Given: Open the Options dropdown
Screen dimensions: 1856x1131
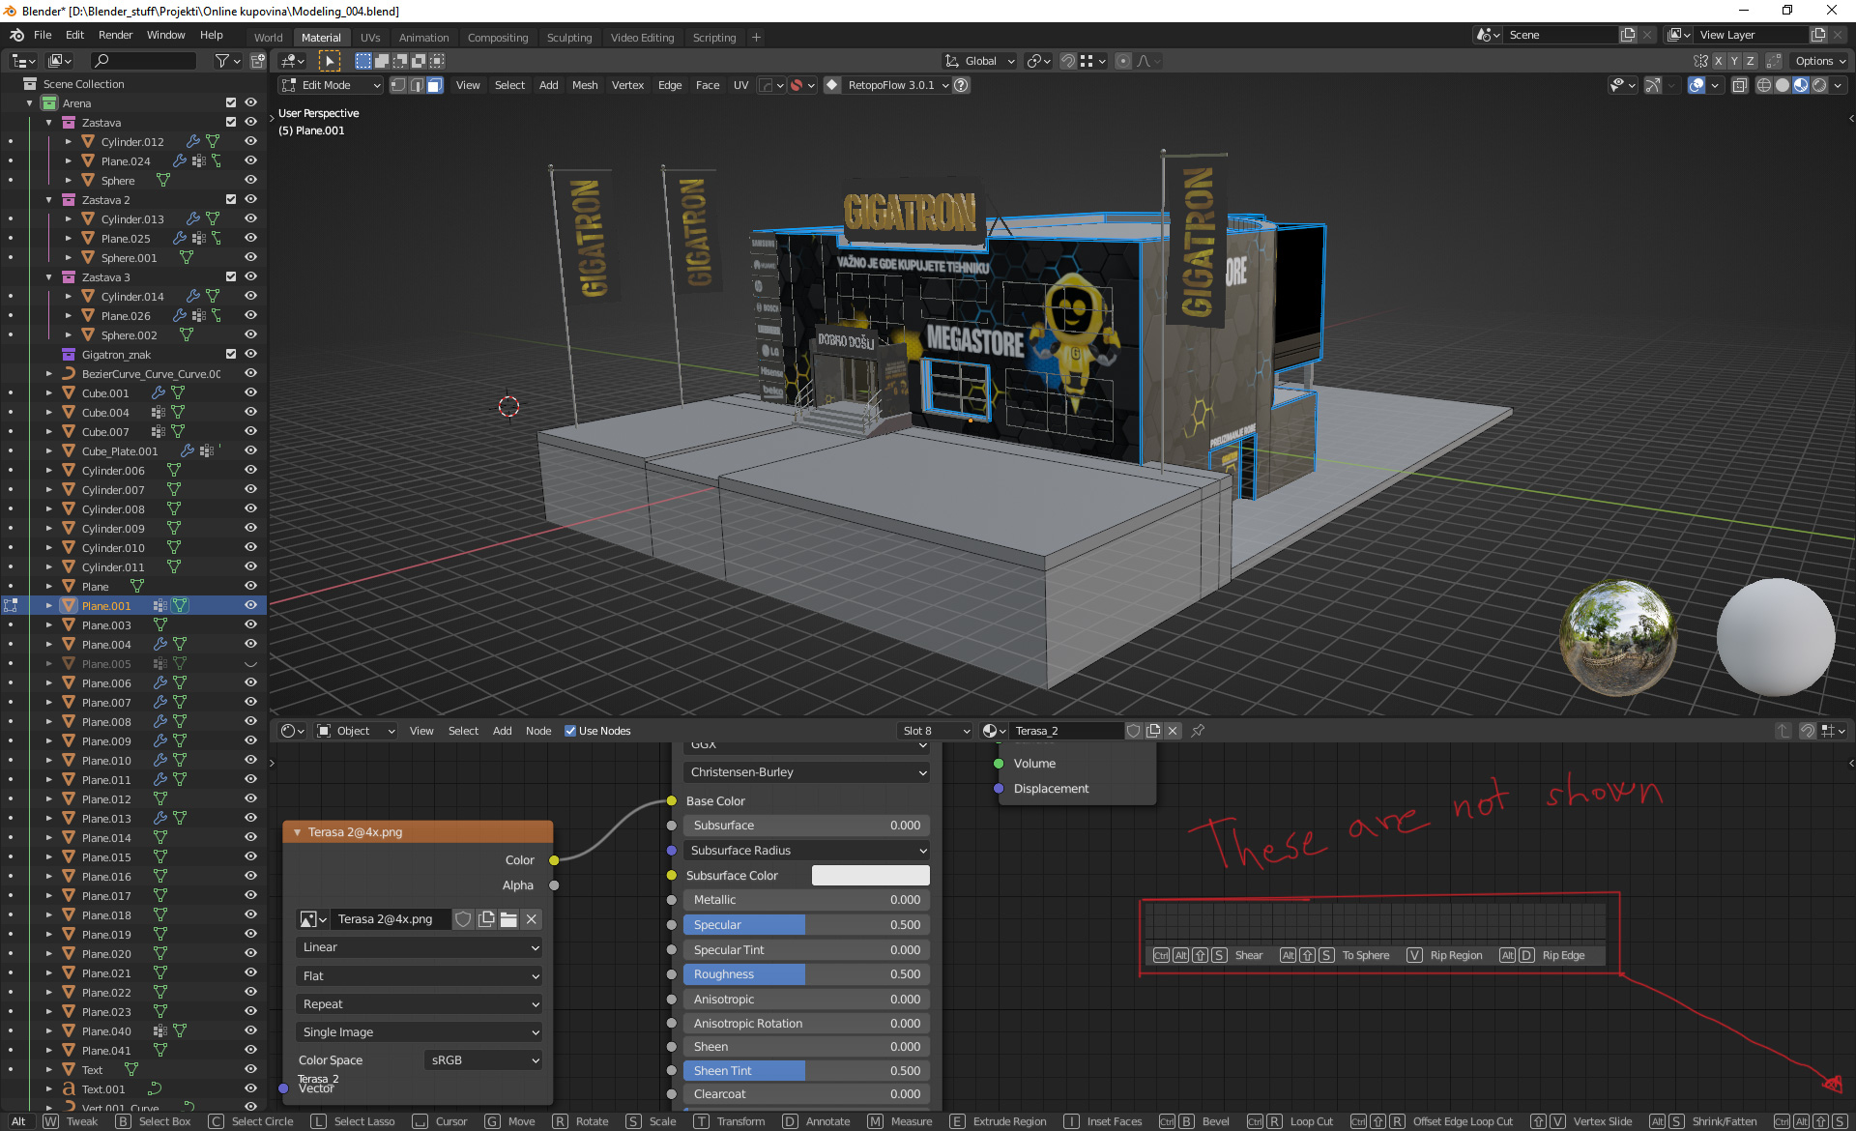Looking at the screenshot, I should [1820, 61].
